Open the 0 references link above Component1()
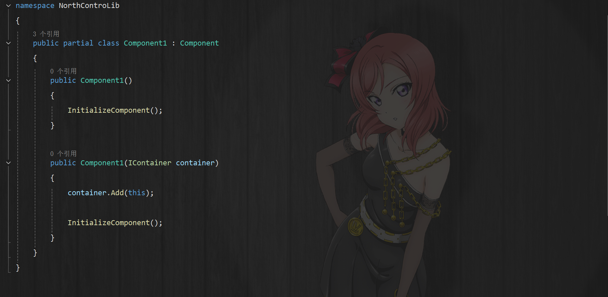The height and width of the screenshot is (297, 608). [63, 71]
